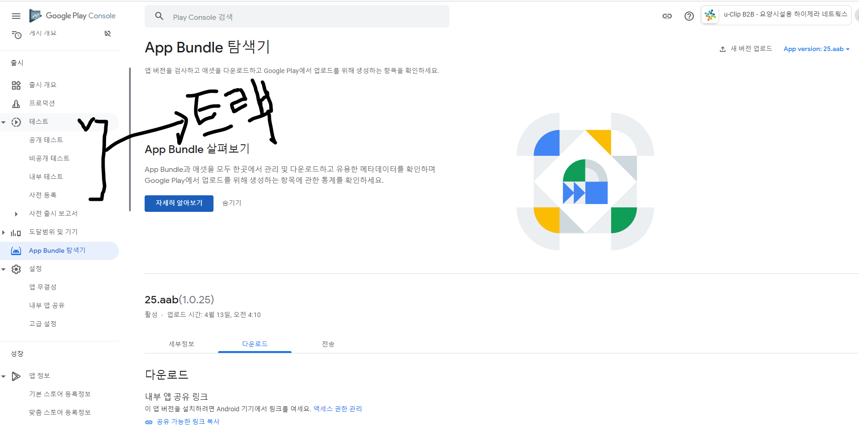Click the upload arrow icon

click(723, 49)
